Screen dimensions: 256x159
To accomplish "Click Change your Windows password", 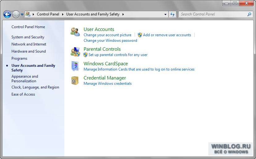I will pos(111,41).
